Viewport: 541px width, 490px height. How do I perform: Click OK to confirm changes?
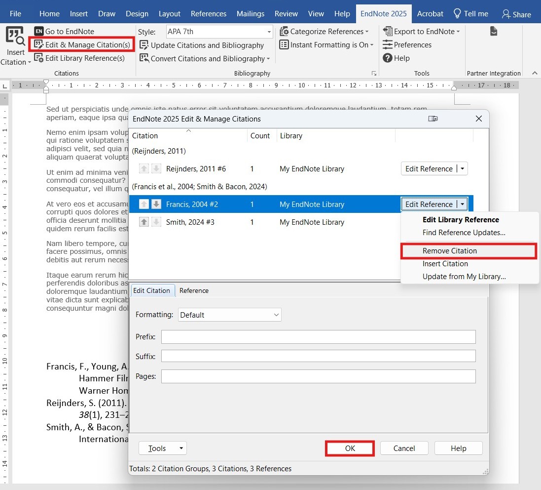350,448
